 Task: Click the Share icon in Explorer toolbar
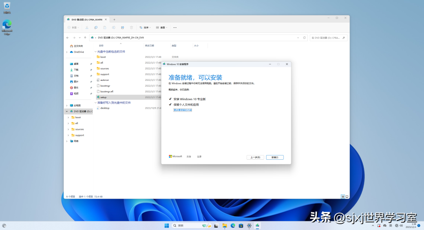coord(122,27)
